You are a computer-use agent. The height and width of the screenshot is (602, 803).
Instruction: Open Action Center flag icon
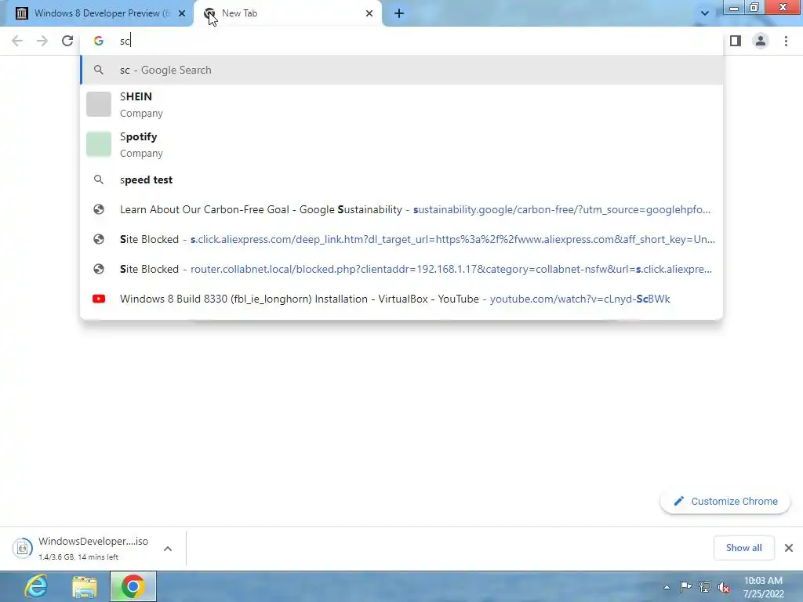point(685,586)
